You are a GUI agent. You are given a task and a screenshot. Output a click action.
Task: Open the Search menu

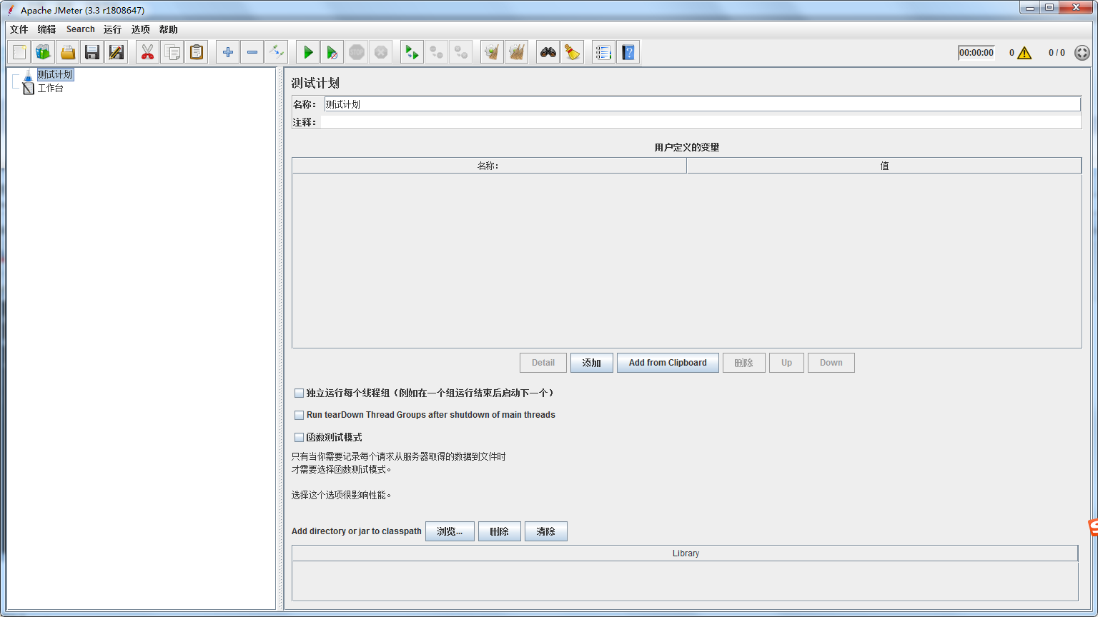pos(81,29)
